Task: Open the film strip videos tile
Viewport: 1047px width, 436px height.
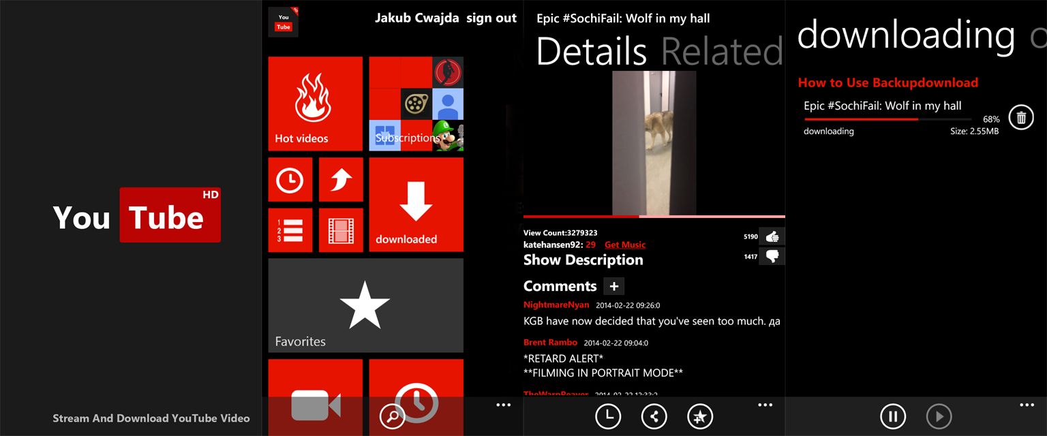Action: coord(341,230)
